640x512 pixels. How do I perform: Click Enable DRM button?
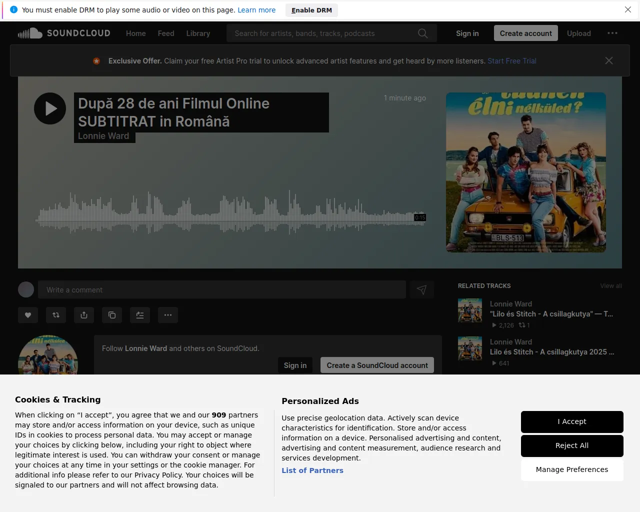pos(312,10)
